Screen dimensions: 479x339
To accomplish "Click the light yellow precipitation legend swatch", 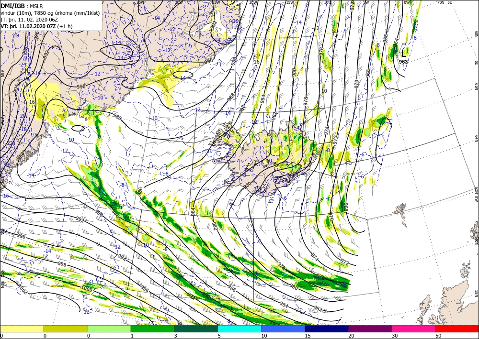I will pos(22,328).
